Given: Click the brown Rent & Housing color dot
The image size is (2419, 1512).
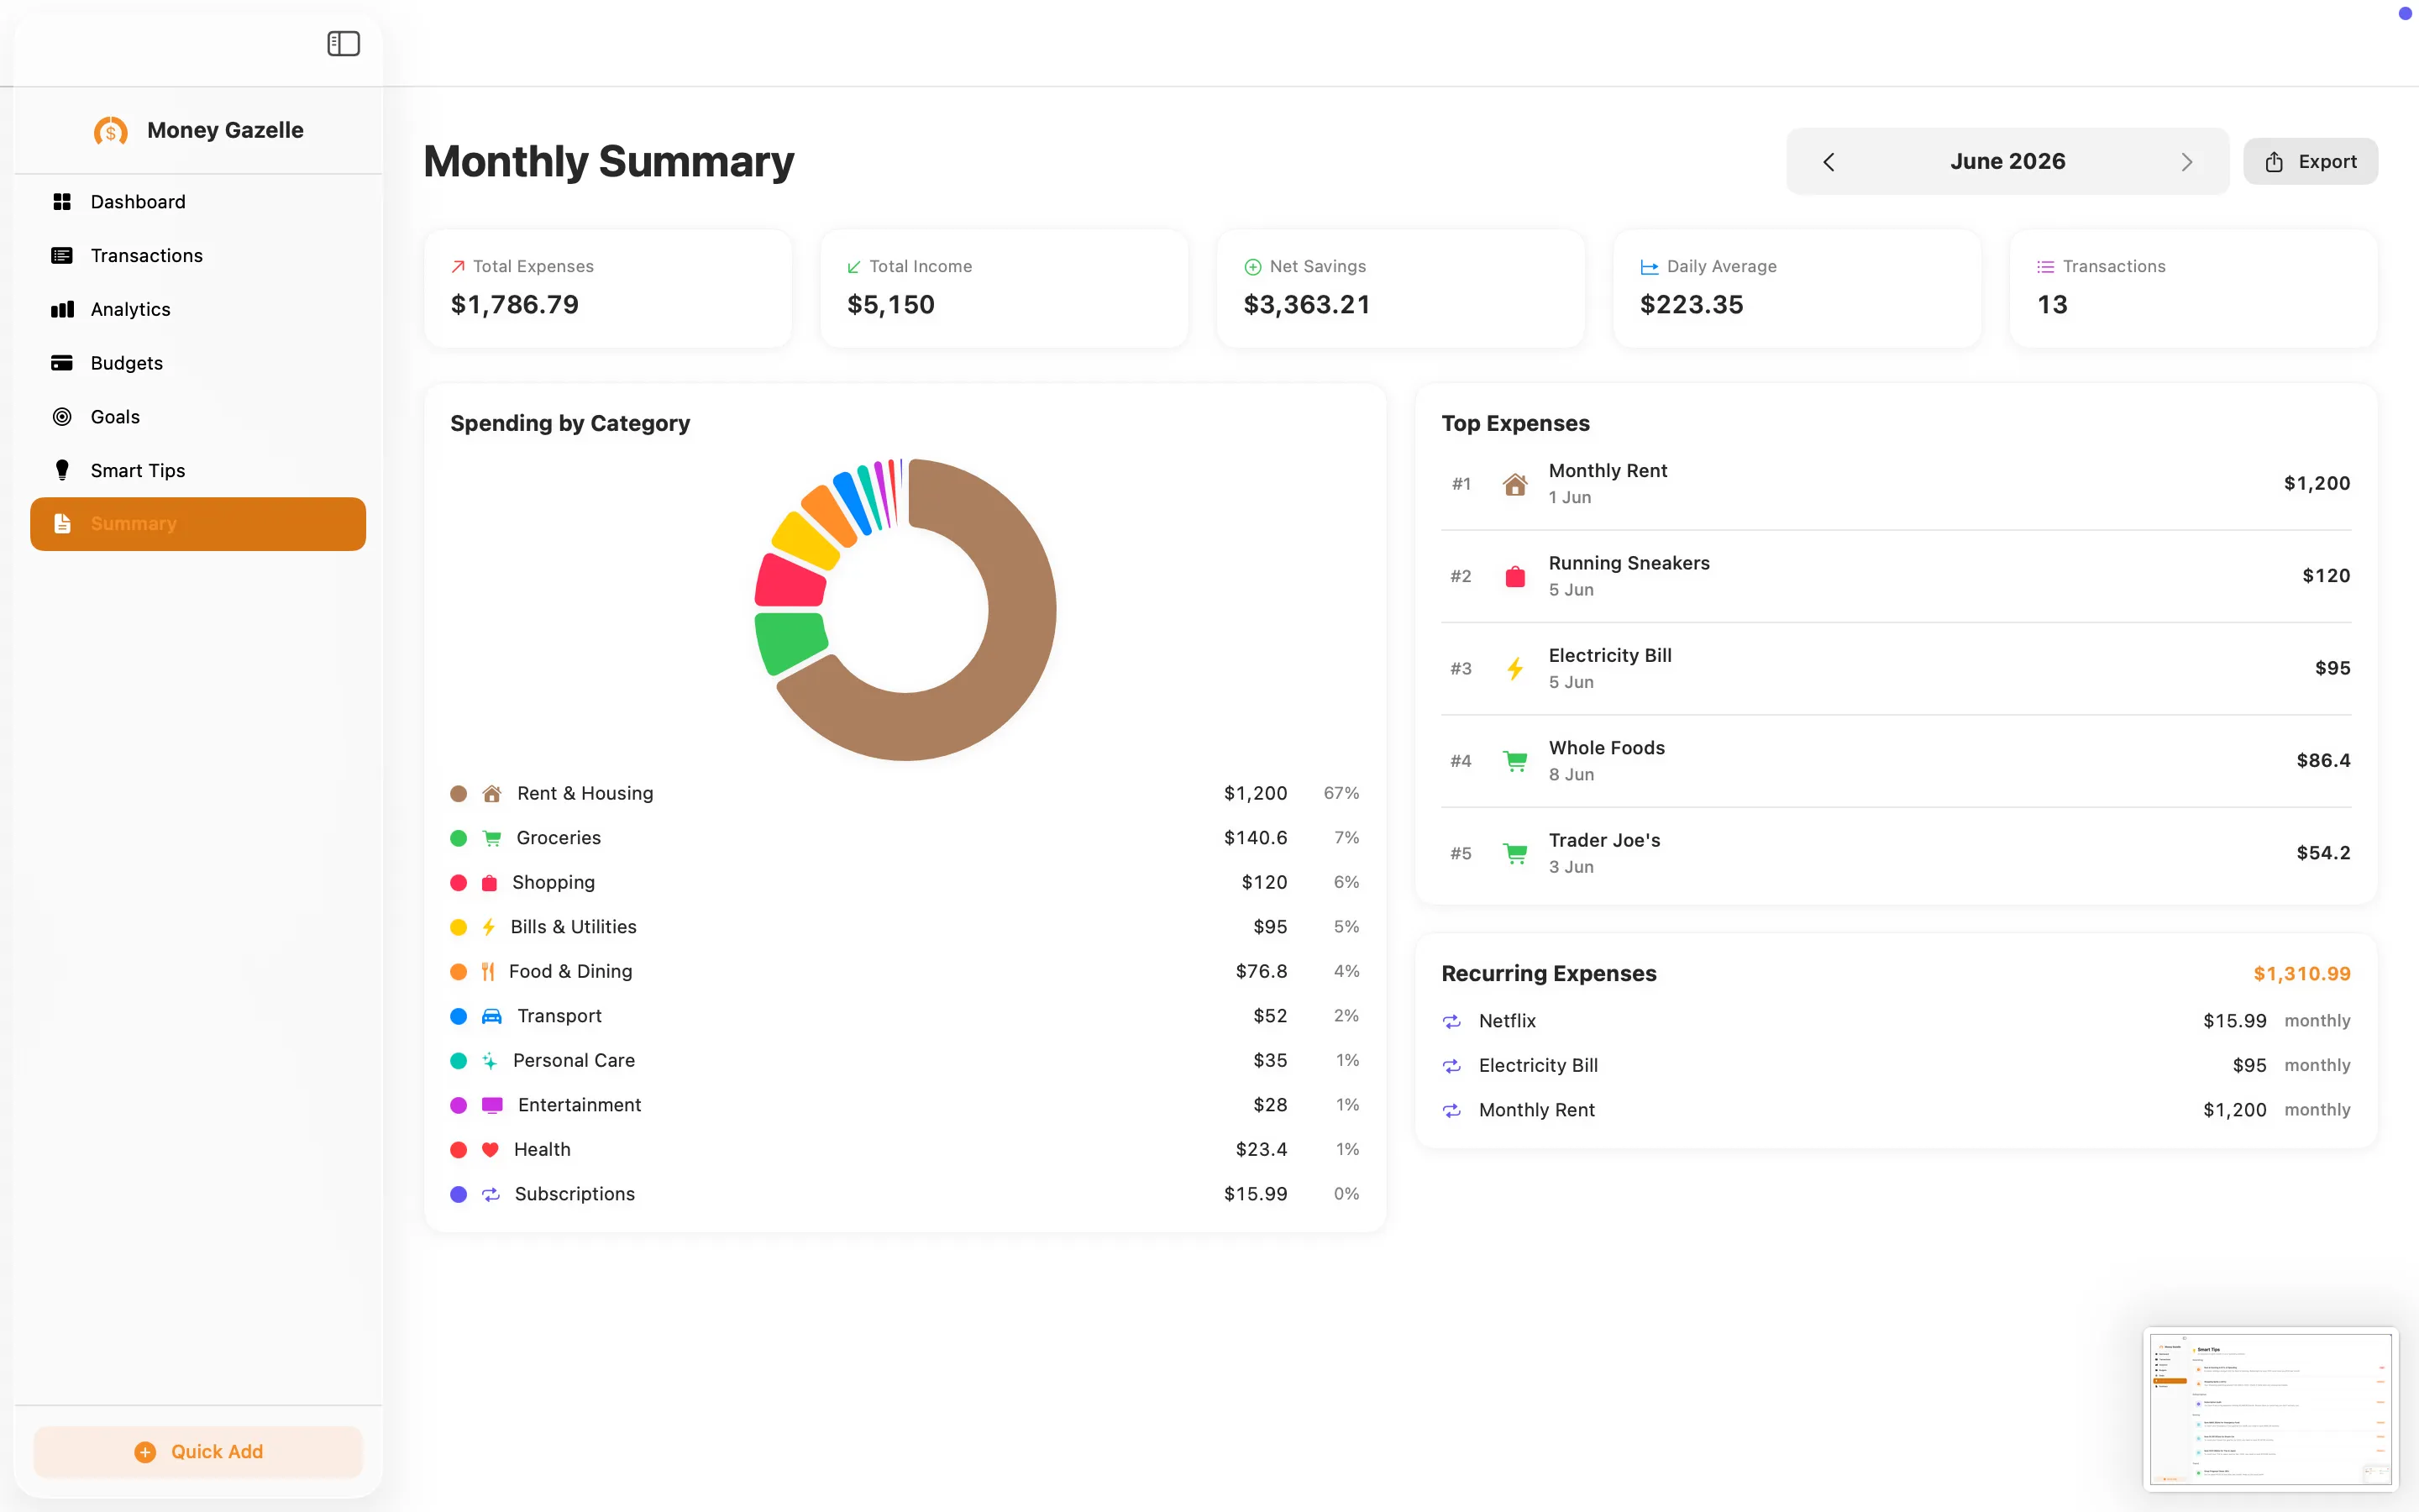Looking at the screenshot, I should (x=459, y=794).
